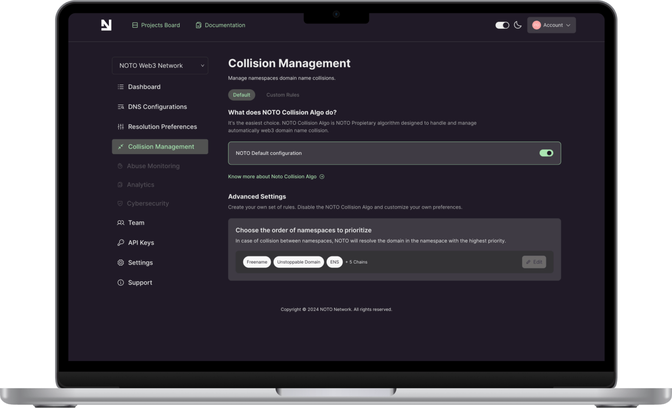Click the Freename namespace chip

point(257,262)
